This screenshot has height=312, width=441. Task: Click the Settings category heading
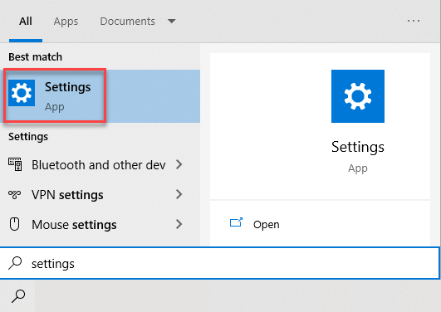point(28,137)
